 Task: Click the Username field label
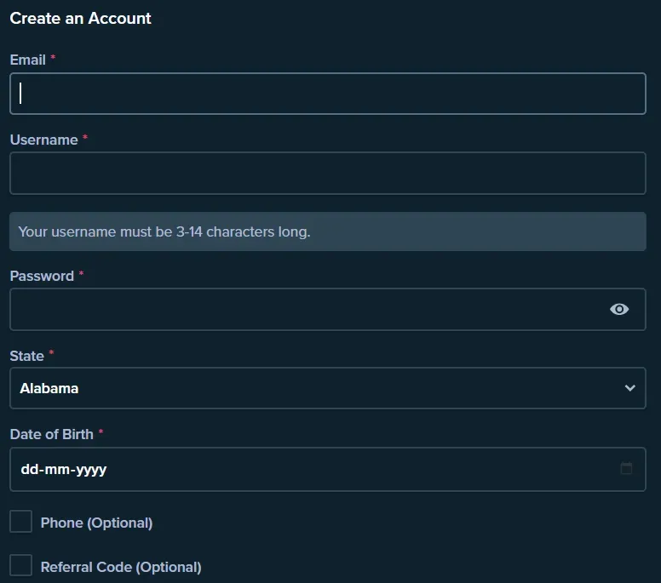point(43,140)
